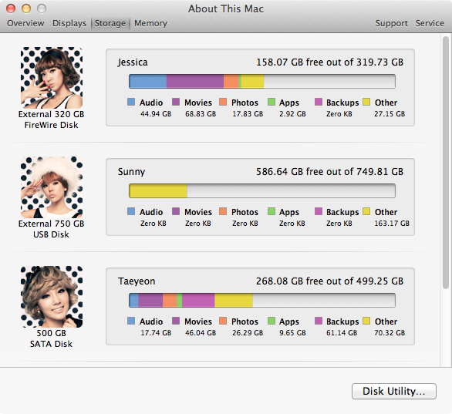Viewport: 452px width, 414px height.
Task: Click the Movies color swatch for Sunny
Action: pos(176,211)
